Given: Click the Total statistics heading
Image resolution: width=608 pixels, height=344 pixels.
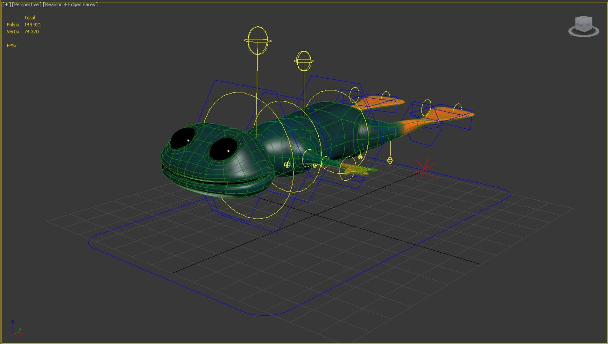Looking at the screenshot, I should (x=30, y=18).
